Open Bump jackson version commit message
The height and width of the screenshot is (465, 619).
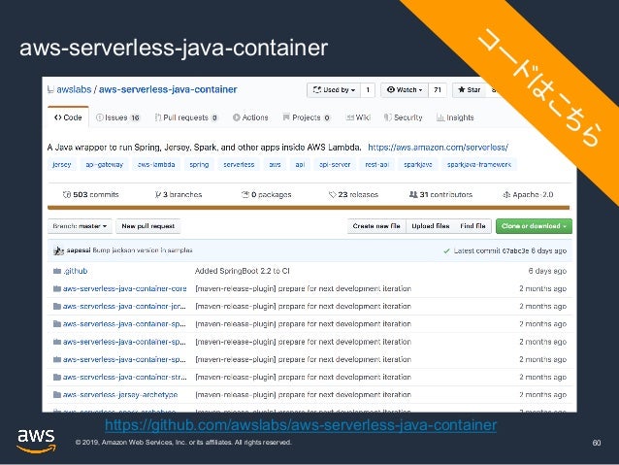[x=143, y=250]
